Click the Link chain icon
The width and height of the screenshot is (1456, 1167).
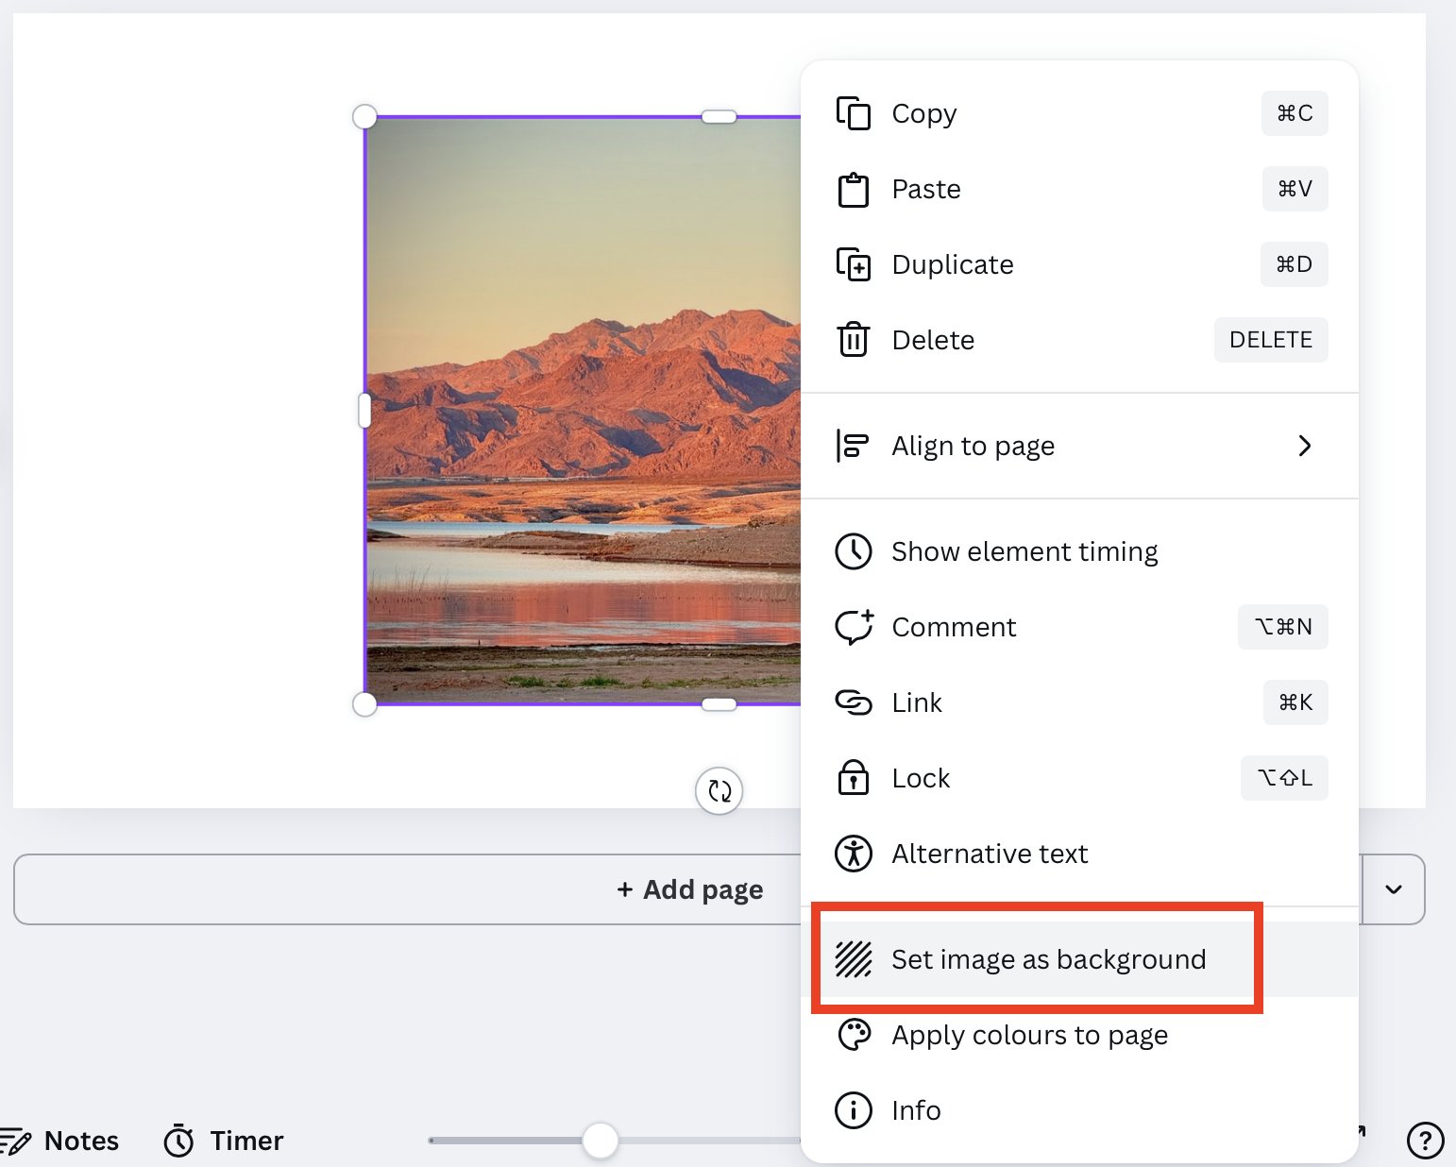(854, 702)
